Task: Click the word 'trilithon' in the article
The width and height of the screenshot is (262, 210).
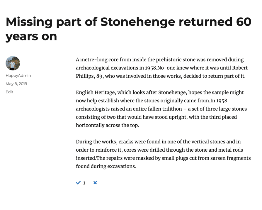Action: 172,109
